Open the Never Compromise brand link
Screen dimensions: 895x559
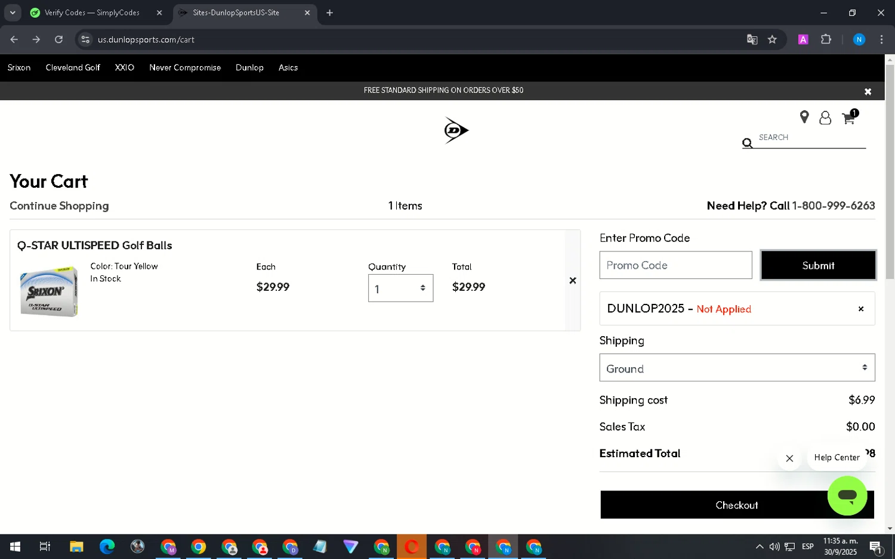pyautogui.click(x=185, y=67)
